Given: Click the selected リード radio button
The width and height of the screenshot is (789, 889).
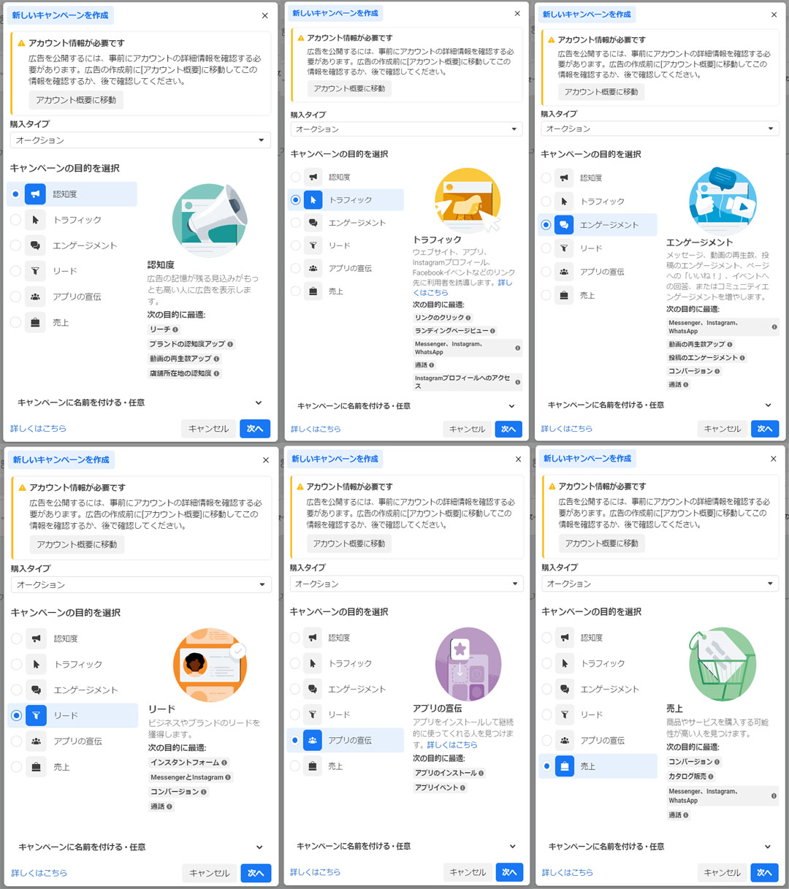Looking at the screenshot, I should click(16, 716).
